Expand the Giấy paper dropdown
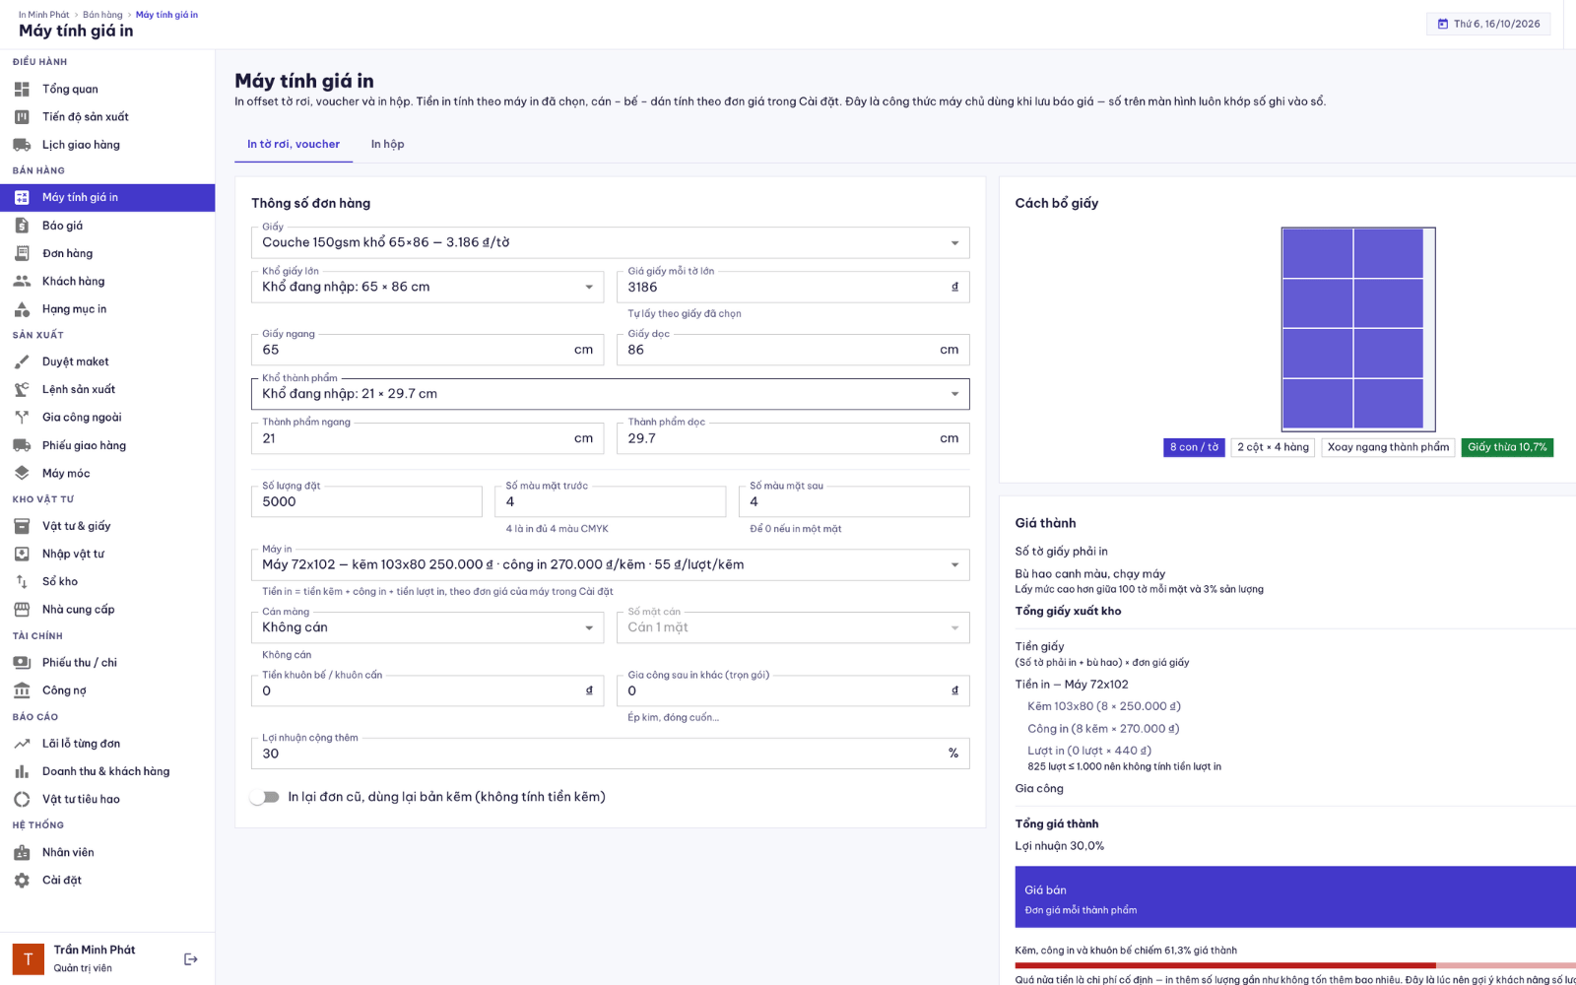This screenshot has width=1576, height=985. click(x=611, y=242)
